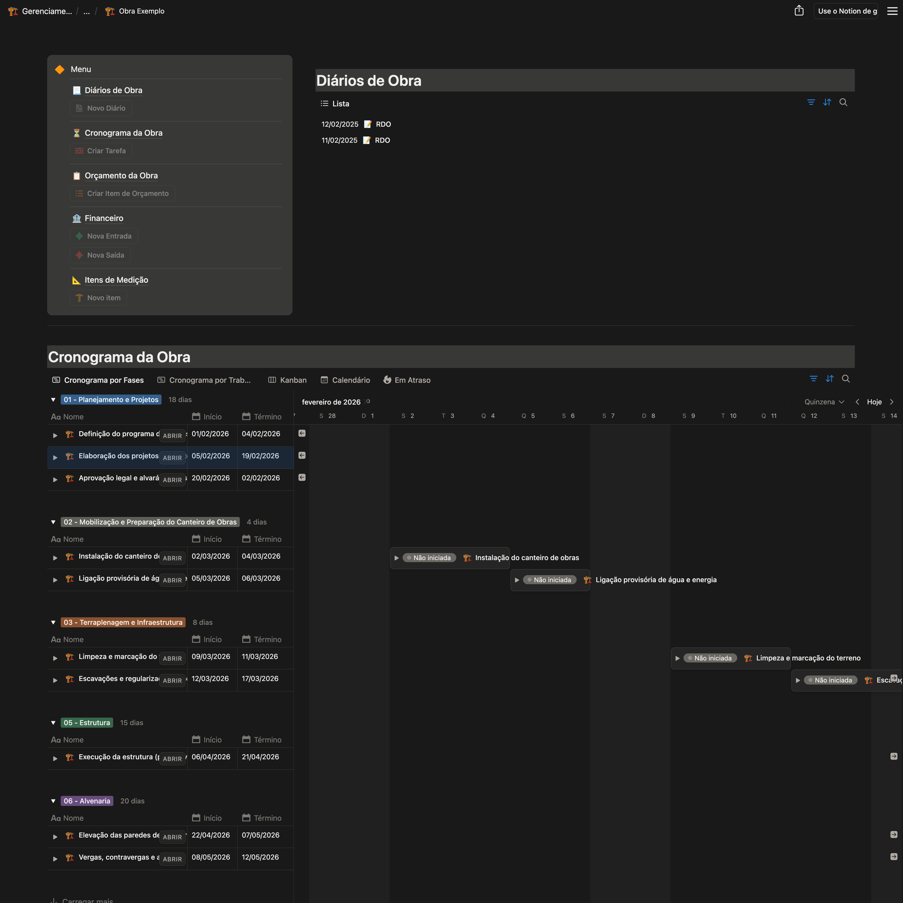
Task: Open the Financeiro menu link
Action: click(104, 218)
